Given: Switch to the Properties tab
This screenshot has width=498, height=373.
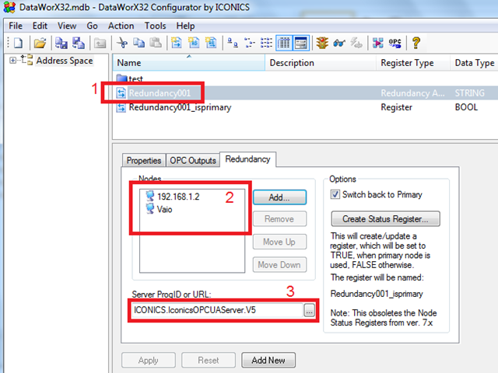Looking at the screenshot, I should click(x=144, y=161).
